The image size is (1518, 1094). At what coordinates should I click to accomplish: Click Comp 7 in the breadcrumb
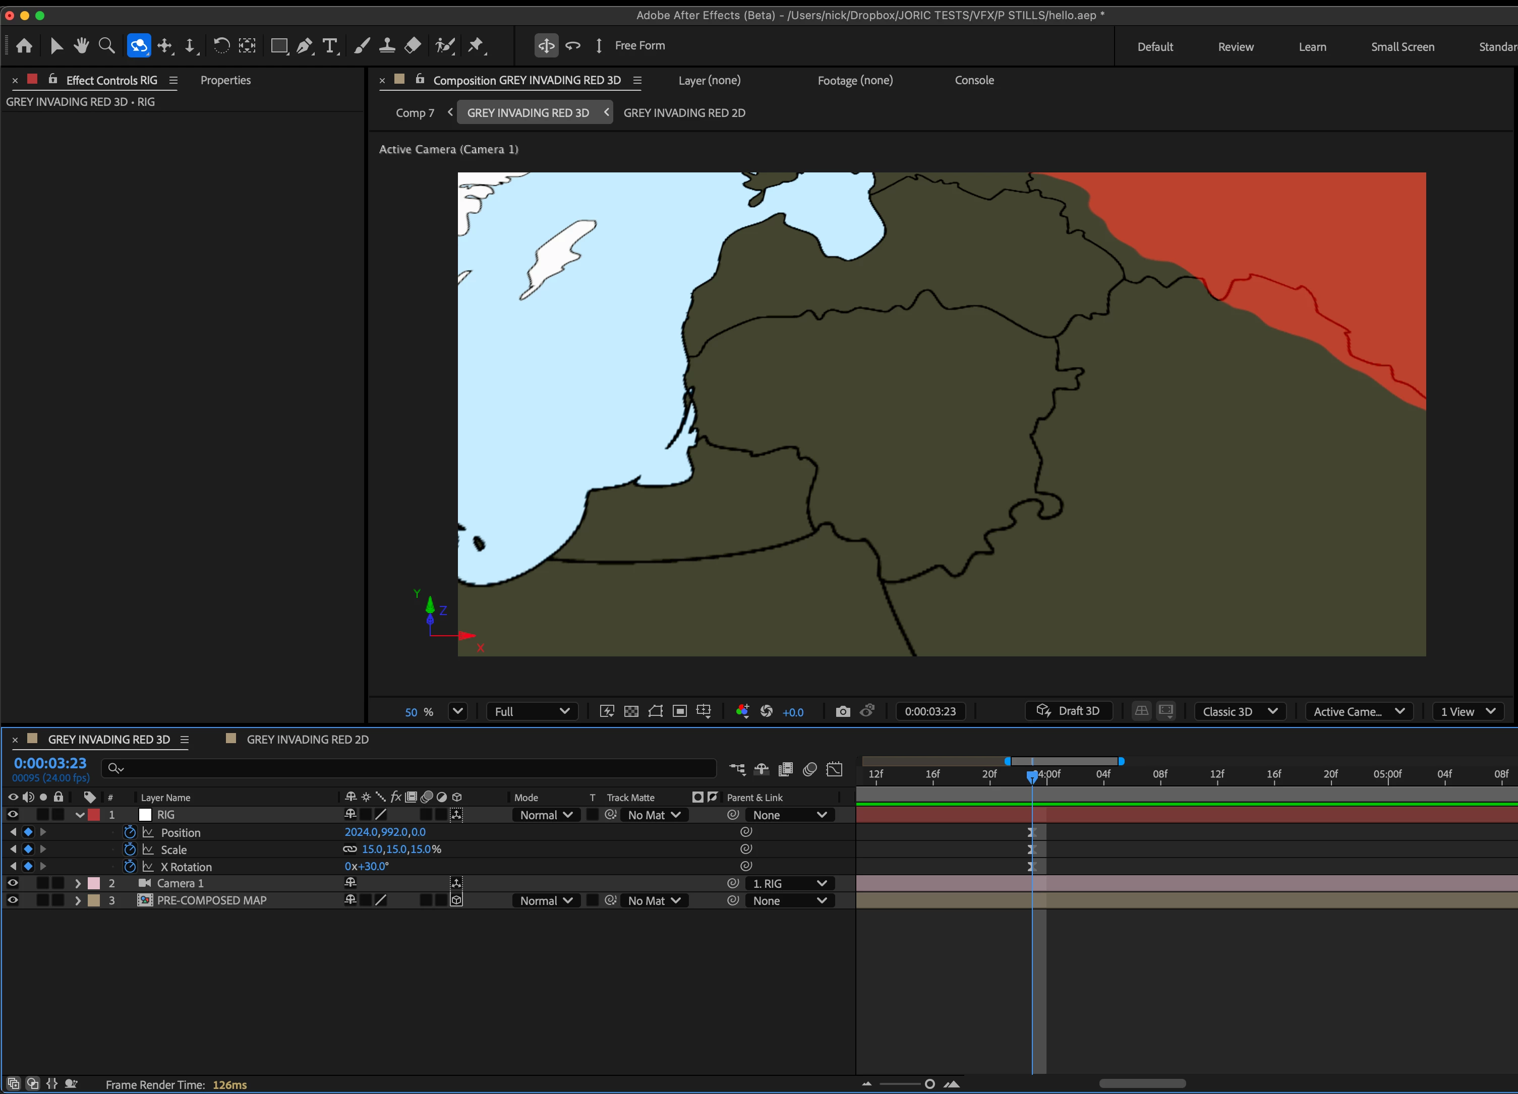point(415,112)
